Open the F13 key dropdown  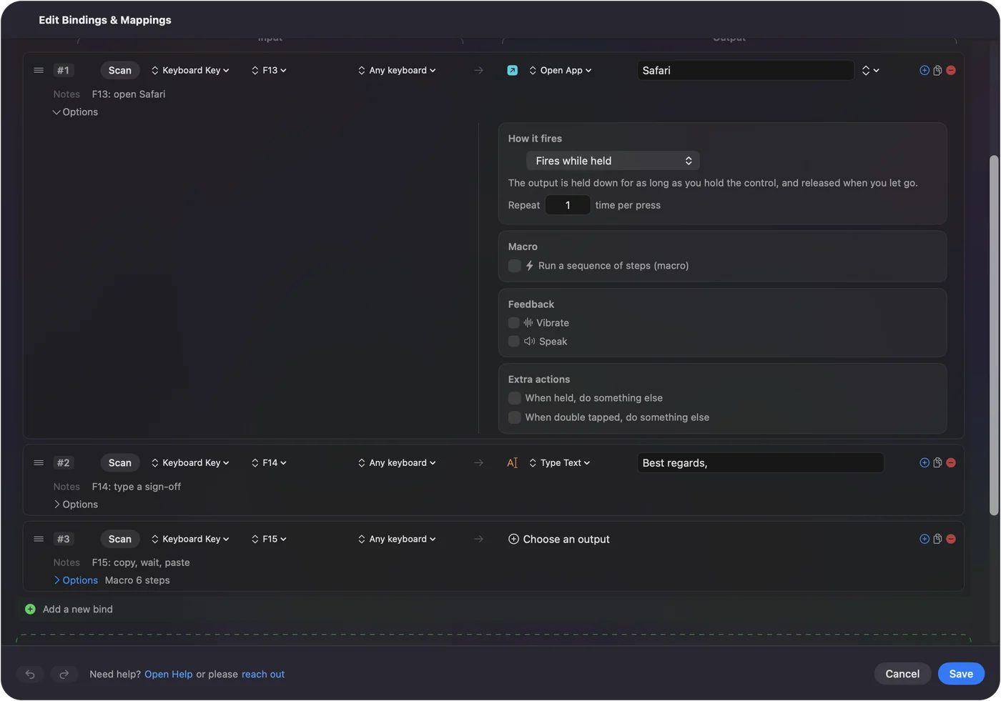(x=269, y=70)
